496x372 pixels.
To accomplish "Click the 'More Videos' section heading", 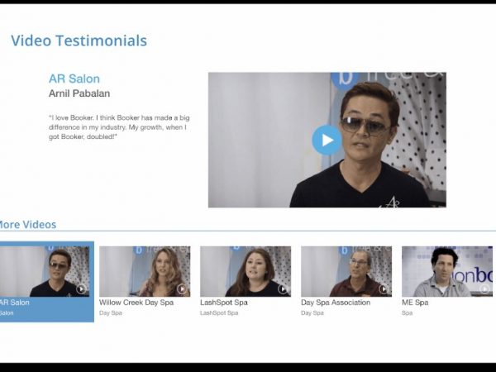I will [26, 224].
